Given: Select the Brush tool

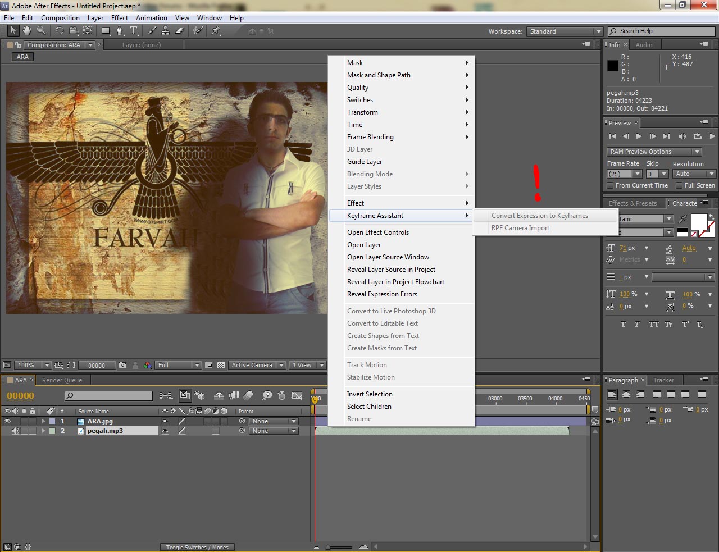Looking at the screenshot, I should click(x=152, y=31).
